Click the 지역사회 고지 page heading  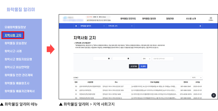85,38
